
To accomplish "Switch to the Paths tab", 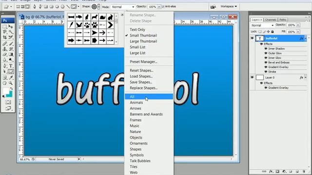I will click(283, 19).
